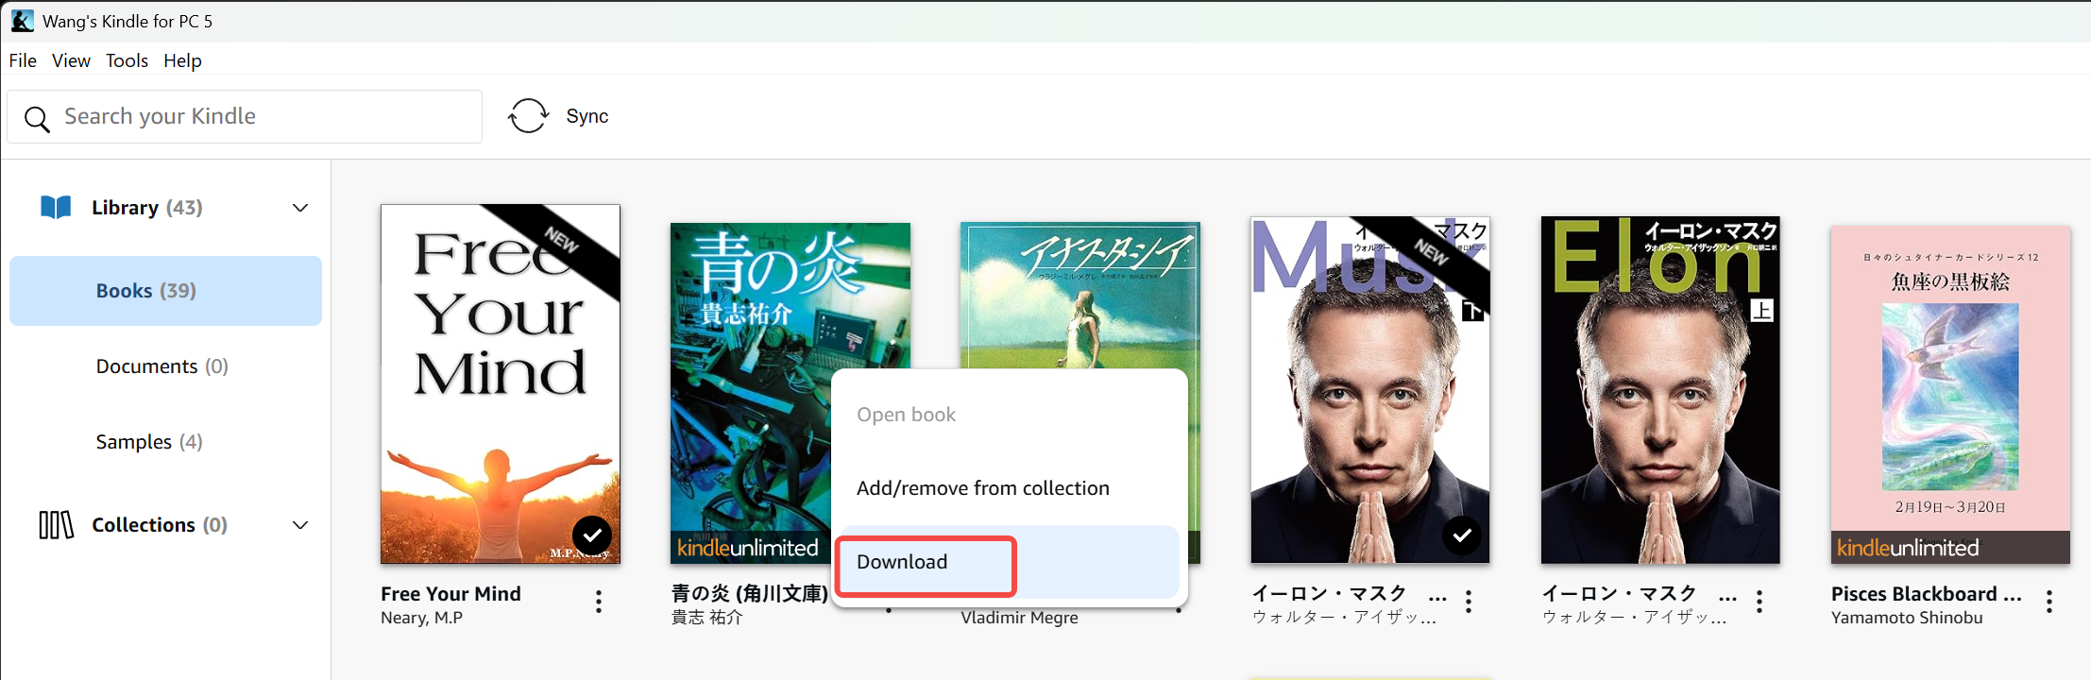Click the Collections bookshelf icon

[56, 524]
